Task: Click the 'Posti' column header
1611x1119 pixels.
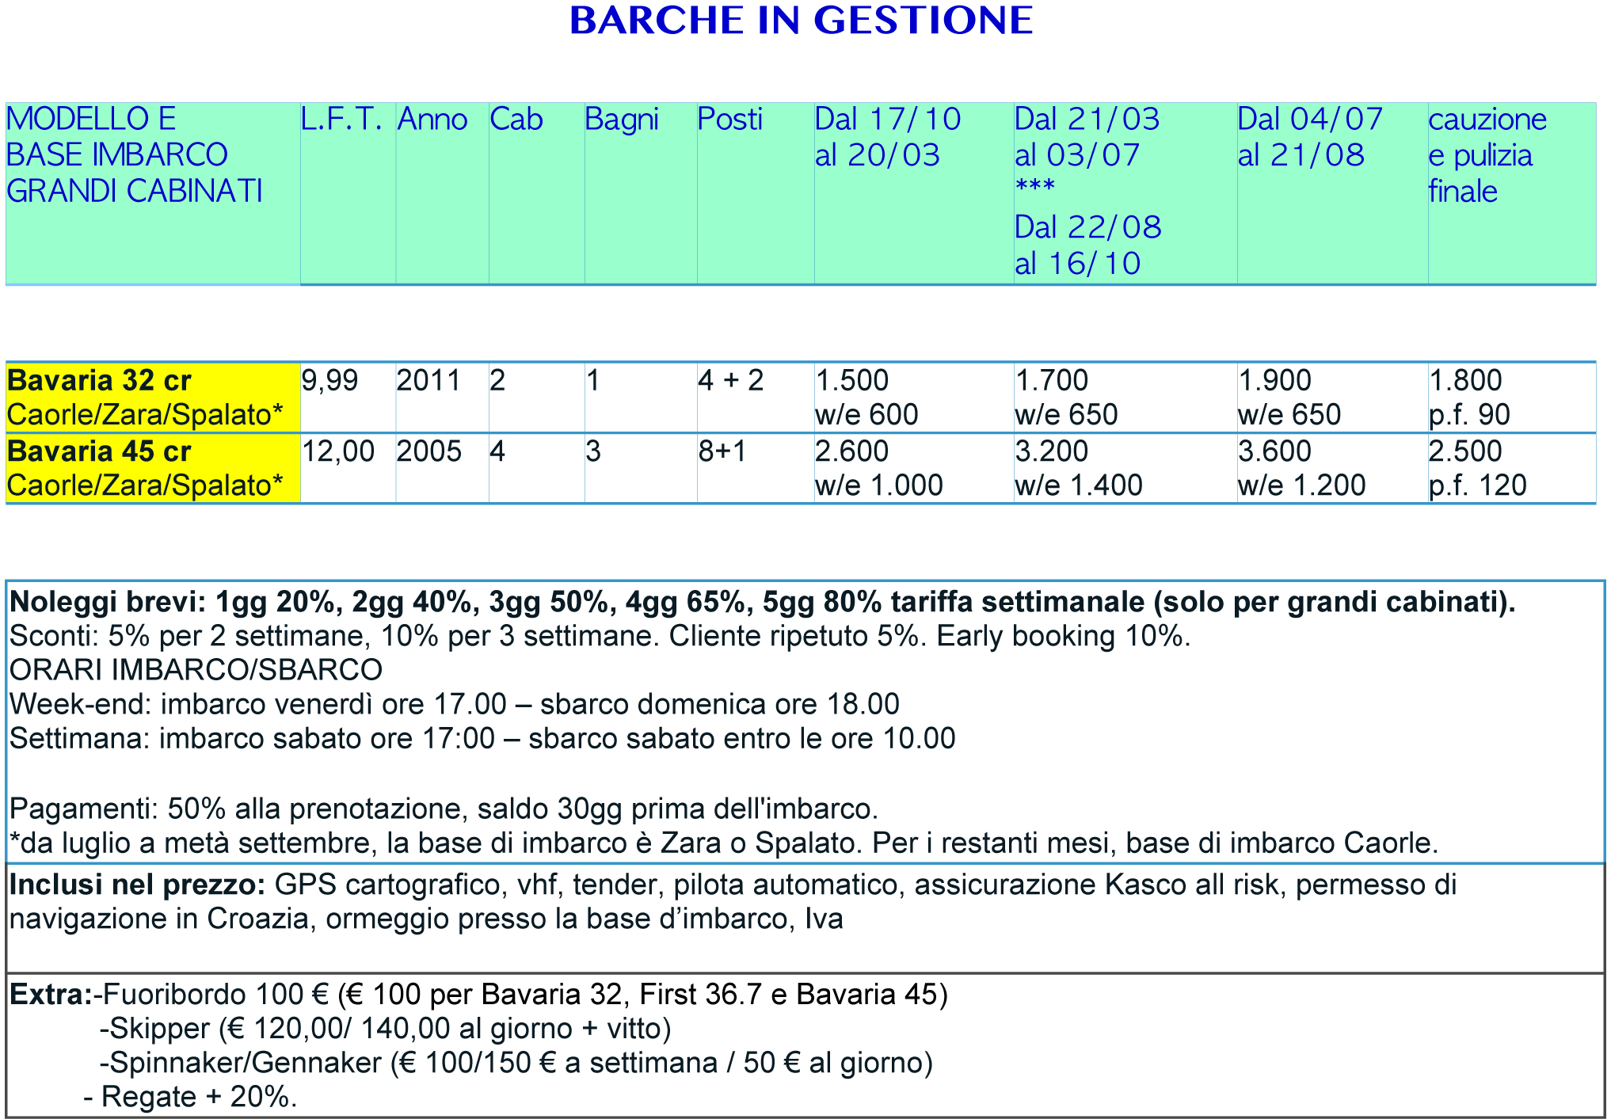Action: pos(729,120)
